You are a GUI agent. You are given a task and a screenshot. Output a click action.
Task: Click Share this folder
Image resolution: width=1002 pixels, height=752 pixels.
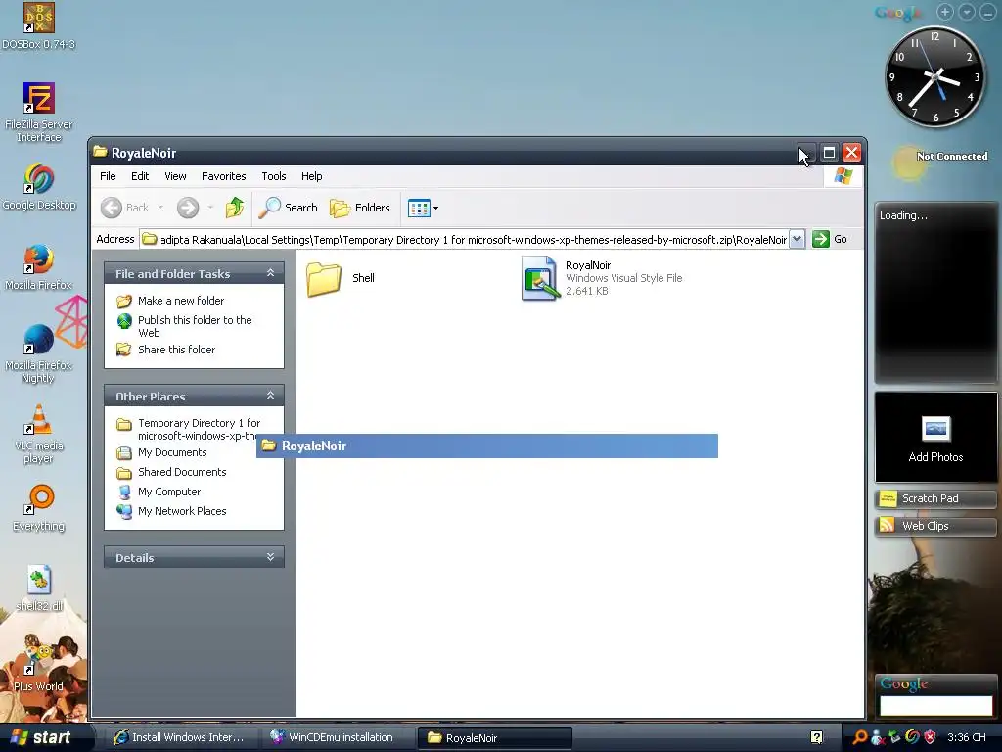(x=165, y=350)
